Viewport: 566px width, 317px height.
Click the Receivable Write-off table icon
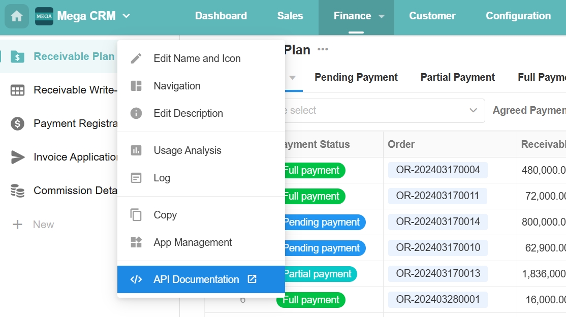coord(17,90)
